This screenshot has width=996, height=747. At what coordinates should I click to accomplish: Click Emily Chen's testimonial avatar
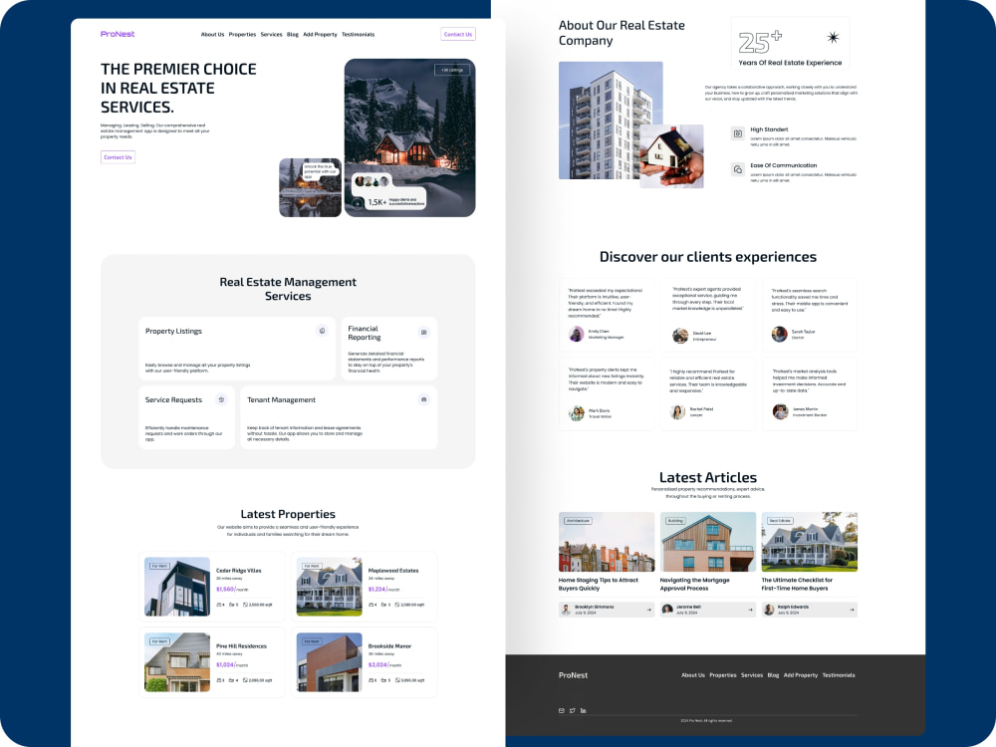[x=576, y=334]
